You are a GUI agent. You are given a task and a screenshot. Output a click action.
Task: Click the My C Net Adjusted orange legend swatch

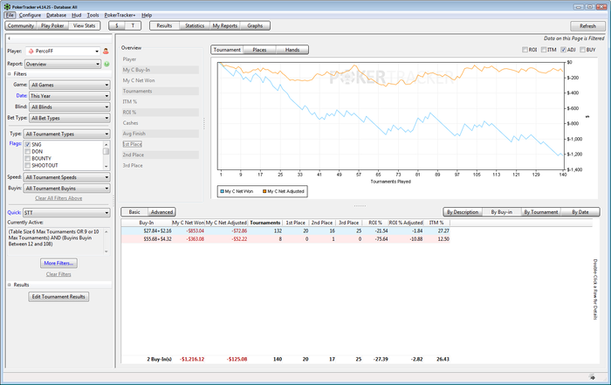(x=264, y=191)
